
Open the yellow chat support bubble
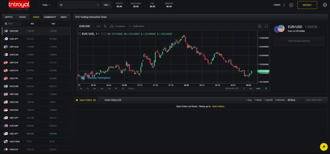(323, 146)
